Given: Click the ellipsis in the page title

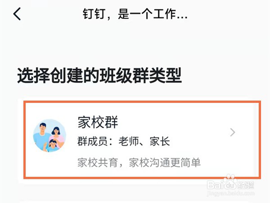Looking at the screenshot, I should point(182,17).
